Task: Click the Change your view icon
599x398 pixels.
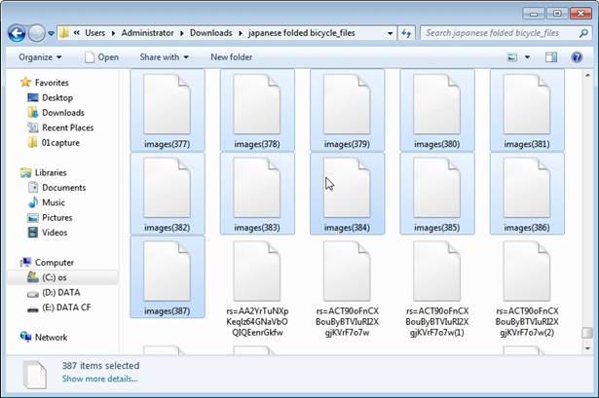Action: pyautogui.click(x=511, y=57)
